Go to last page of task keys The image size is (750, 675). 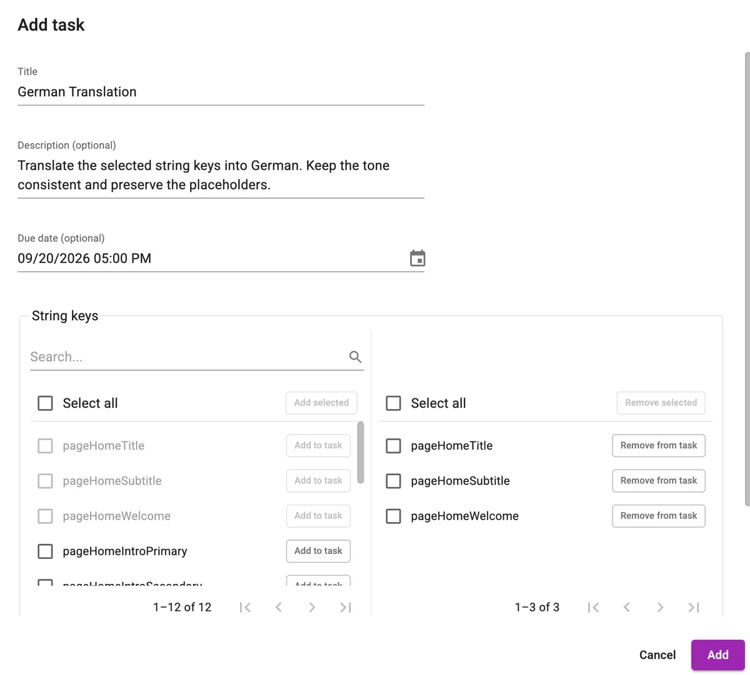(694, 607)
